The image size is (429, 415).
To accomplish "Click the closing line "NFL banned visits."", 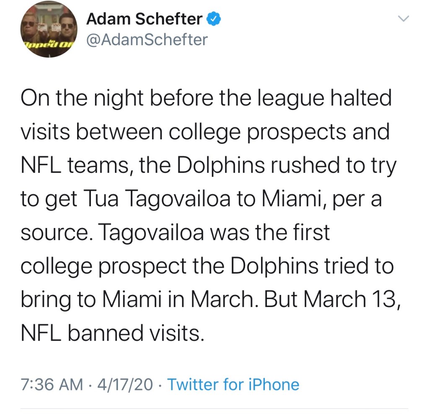I will pyautogui.click(x=112, y=333).
